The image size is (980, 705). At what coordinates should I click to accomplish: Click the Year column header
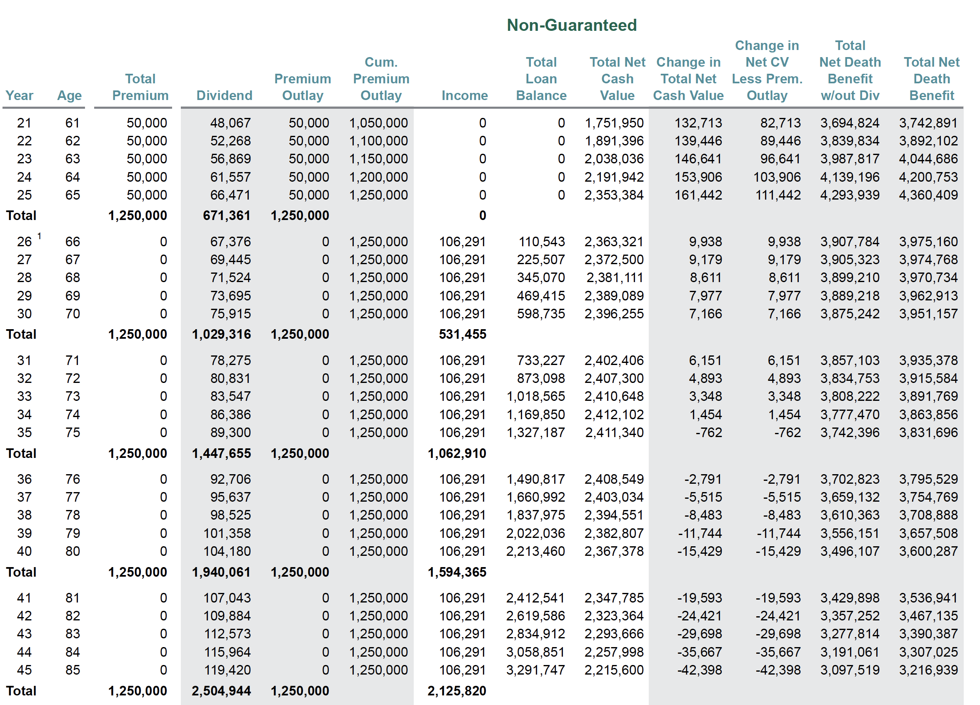(x=20, y=95)
